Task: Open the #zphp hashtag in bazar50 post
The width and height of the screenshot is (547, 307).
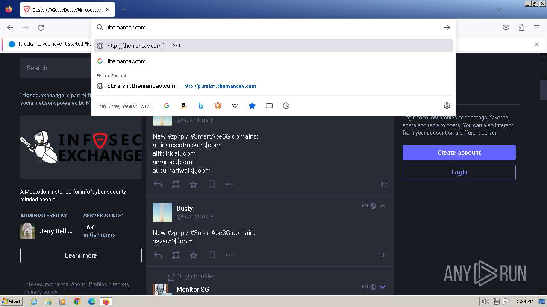Action: click(x=175, y=233)
